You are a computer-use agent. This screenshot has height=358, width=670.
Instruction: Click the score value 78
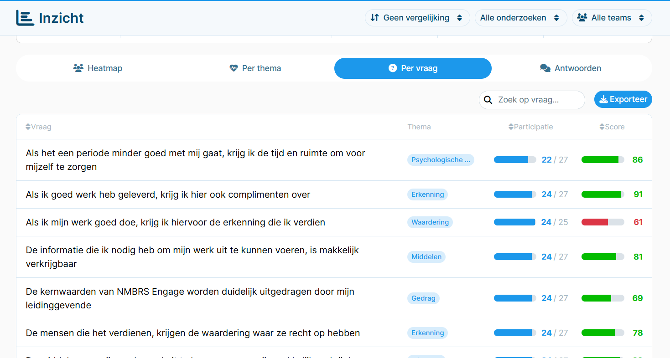(638, 333)
